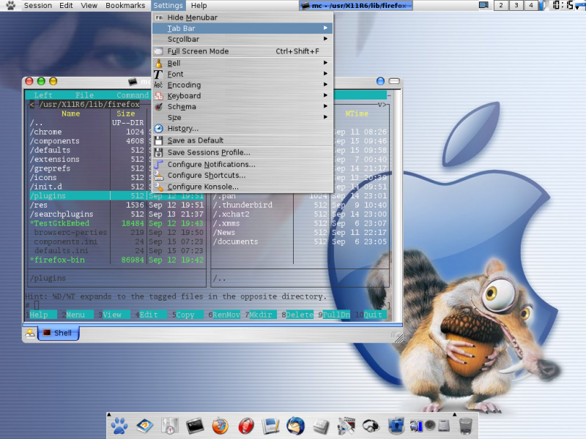
Task: Open the Encoding submenu
Action: click(x=188, y=84)
